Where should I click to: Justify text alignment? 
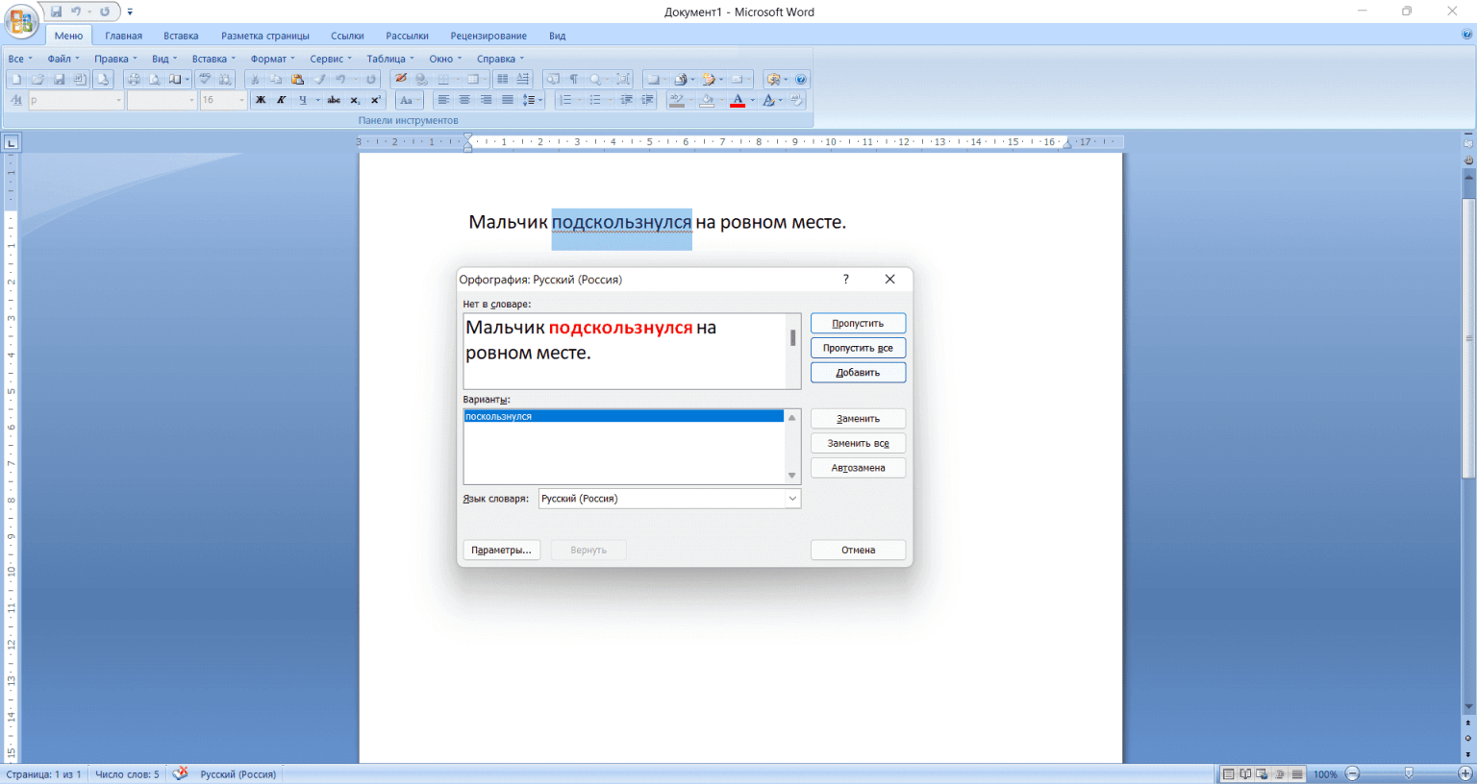pyautogui.click(x=508, y=100)
